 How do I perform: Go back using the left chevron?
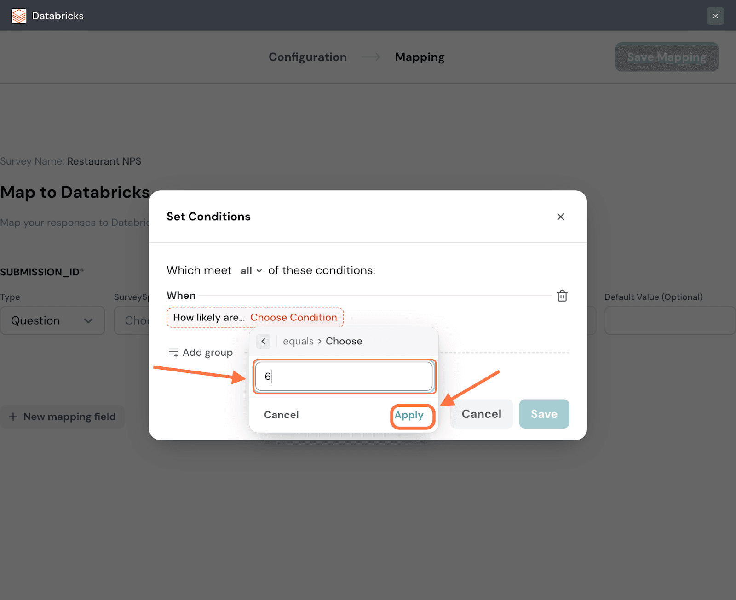[263, 341]
